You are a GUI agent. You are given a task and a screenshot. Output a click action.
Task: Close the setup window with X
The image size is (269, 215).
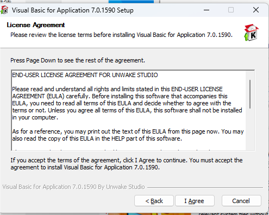coord(256,10)
